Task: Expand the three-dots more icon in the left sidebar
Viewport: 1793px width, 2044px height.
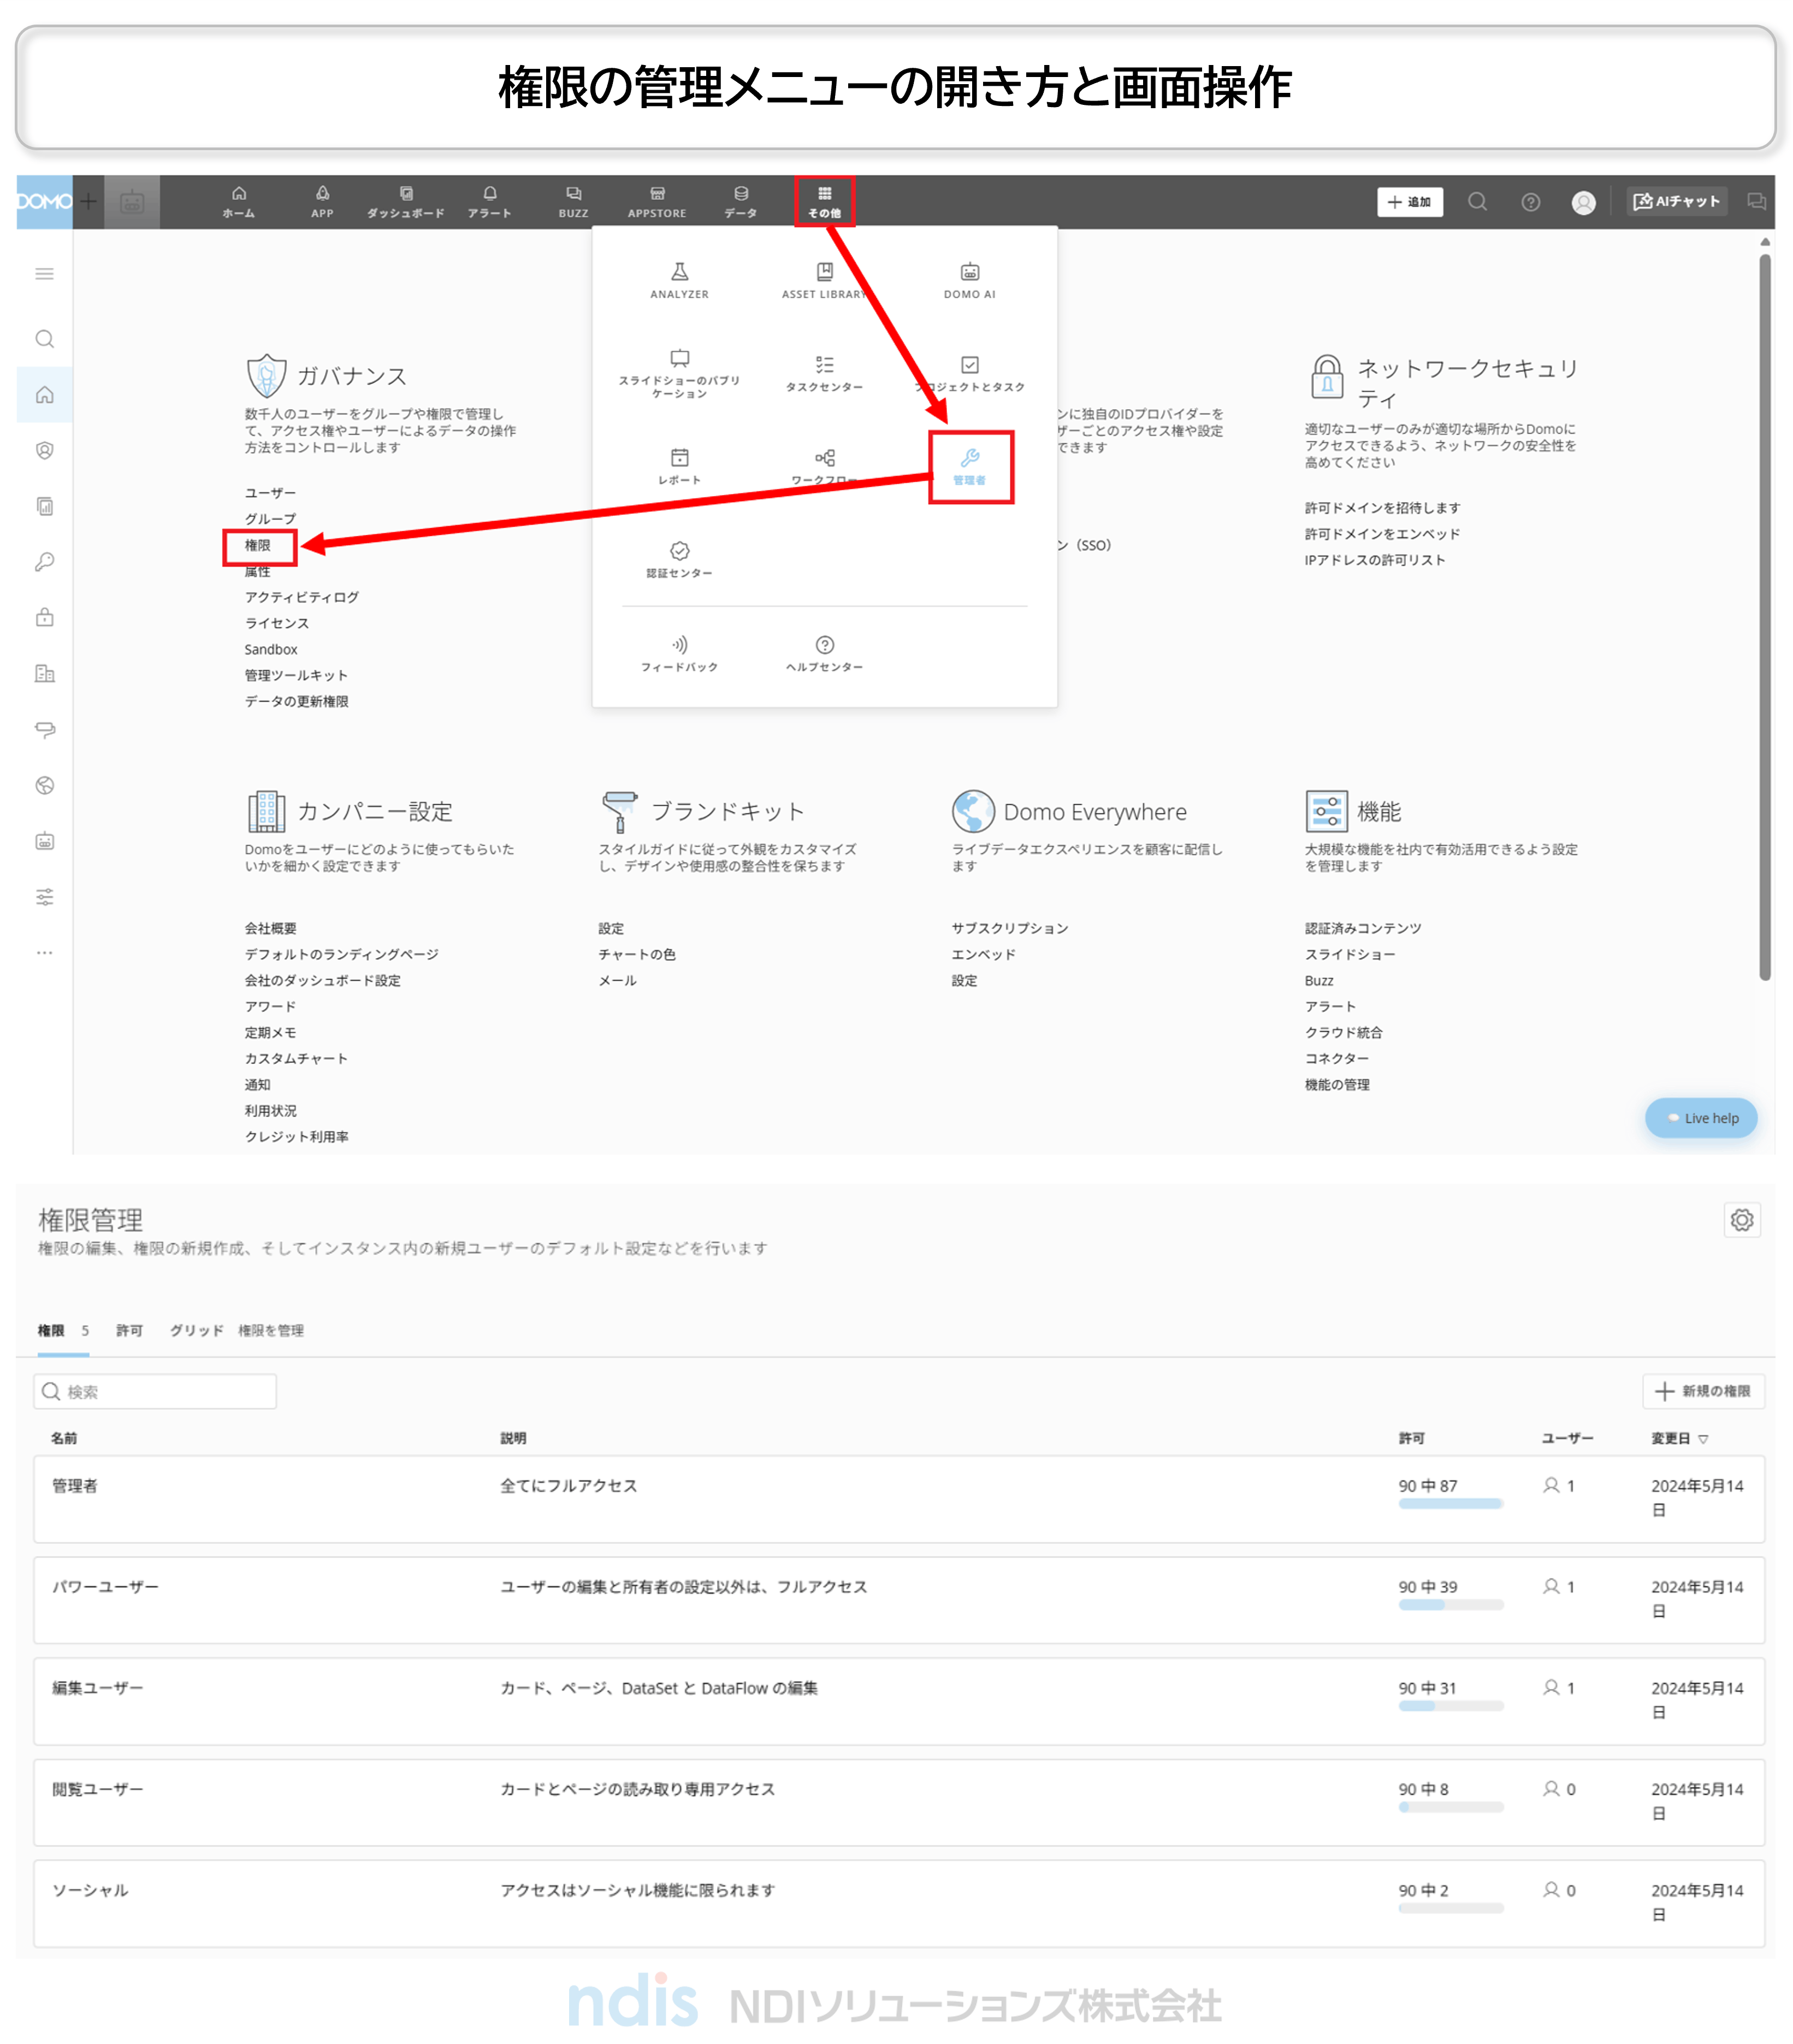Action: (44, 952)
